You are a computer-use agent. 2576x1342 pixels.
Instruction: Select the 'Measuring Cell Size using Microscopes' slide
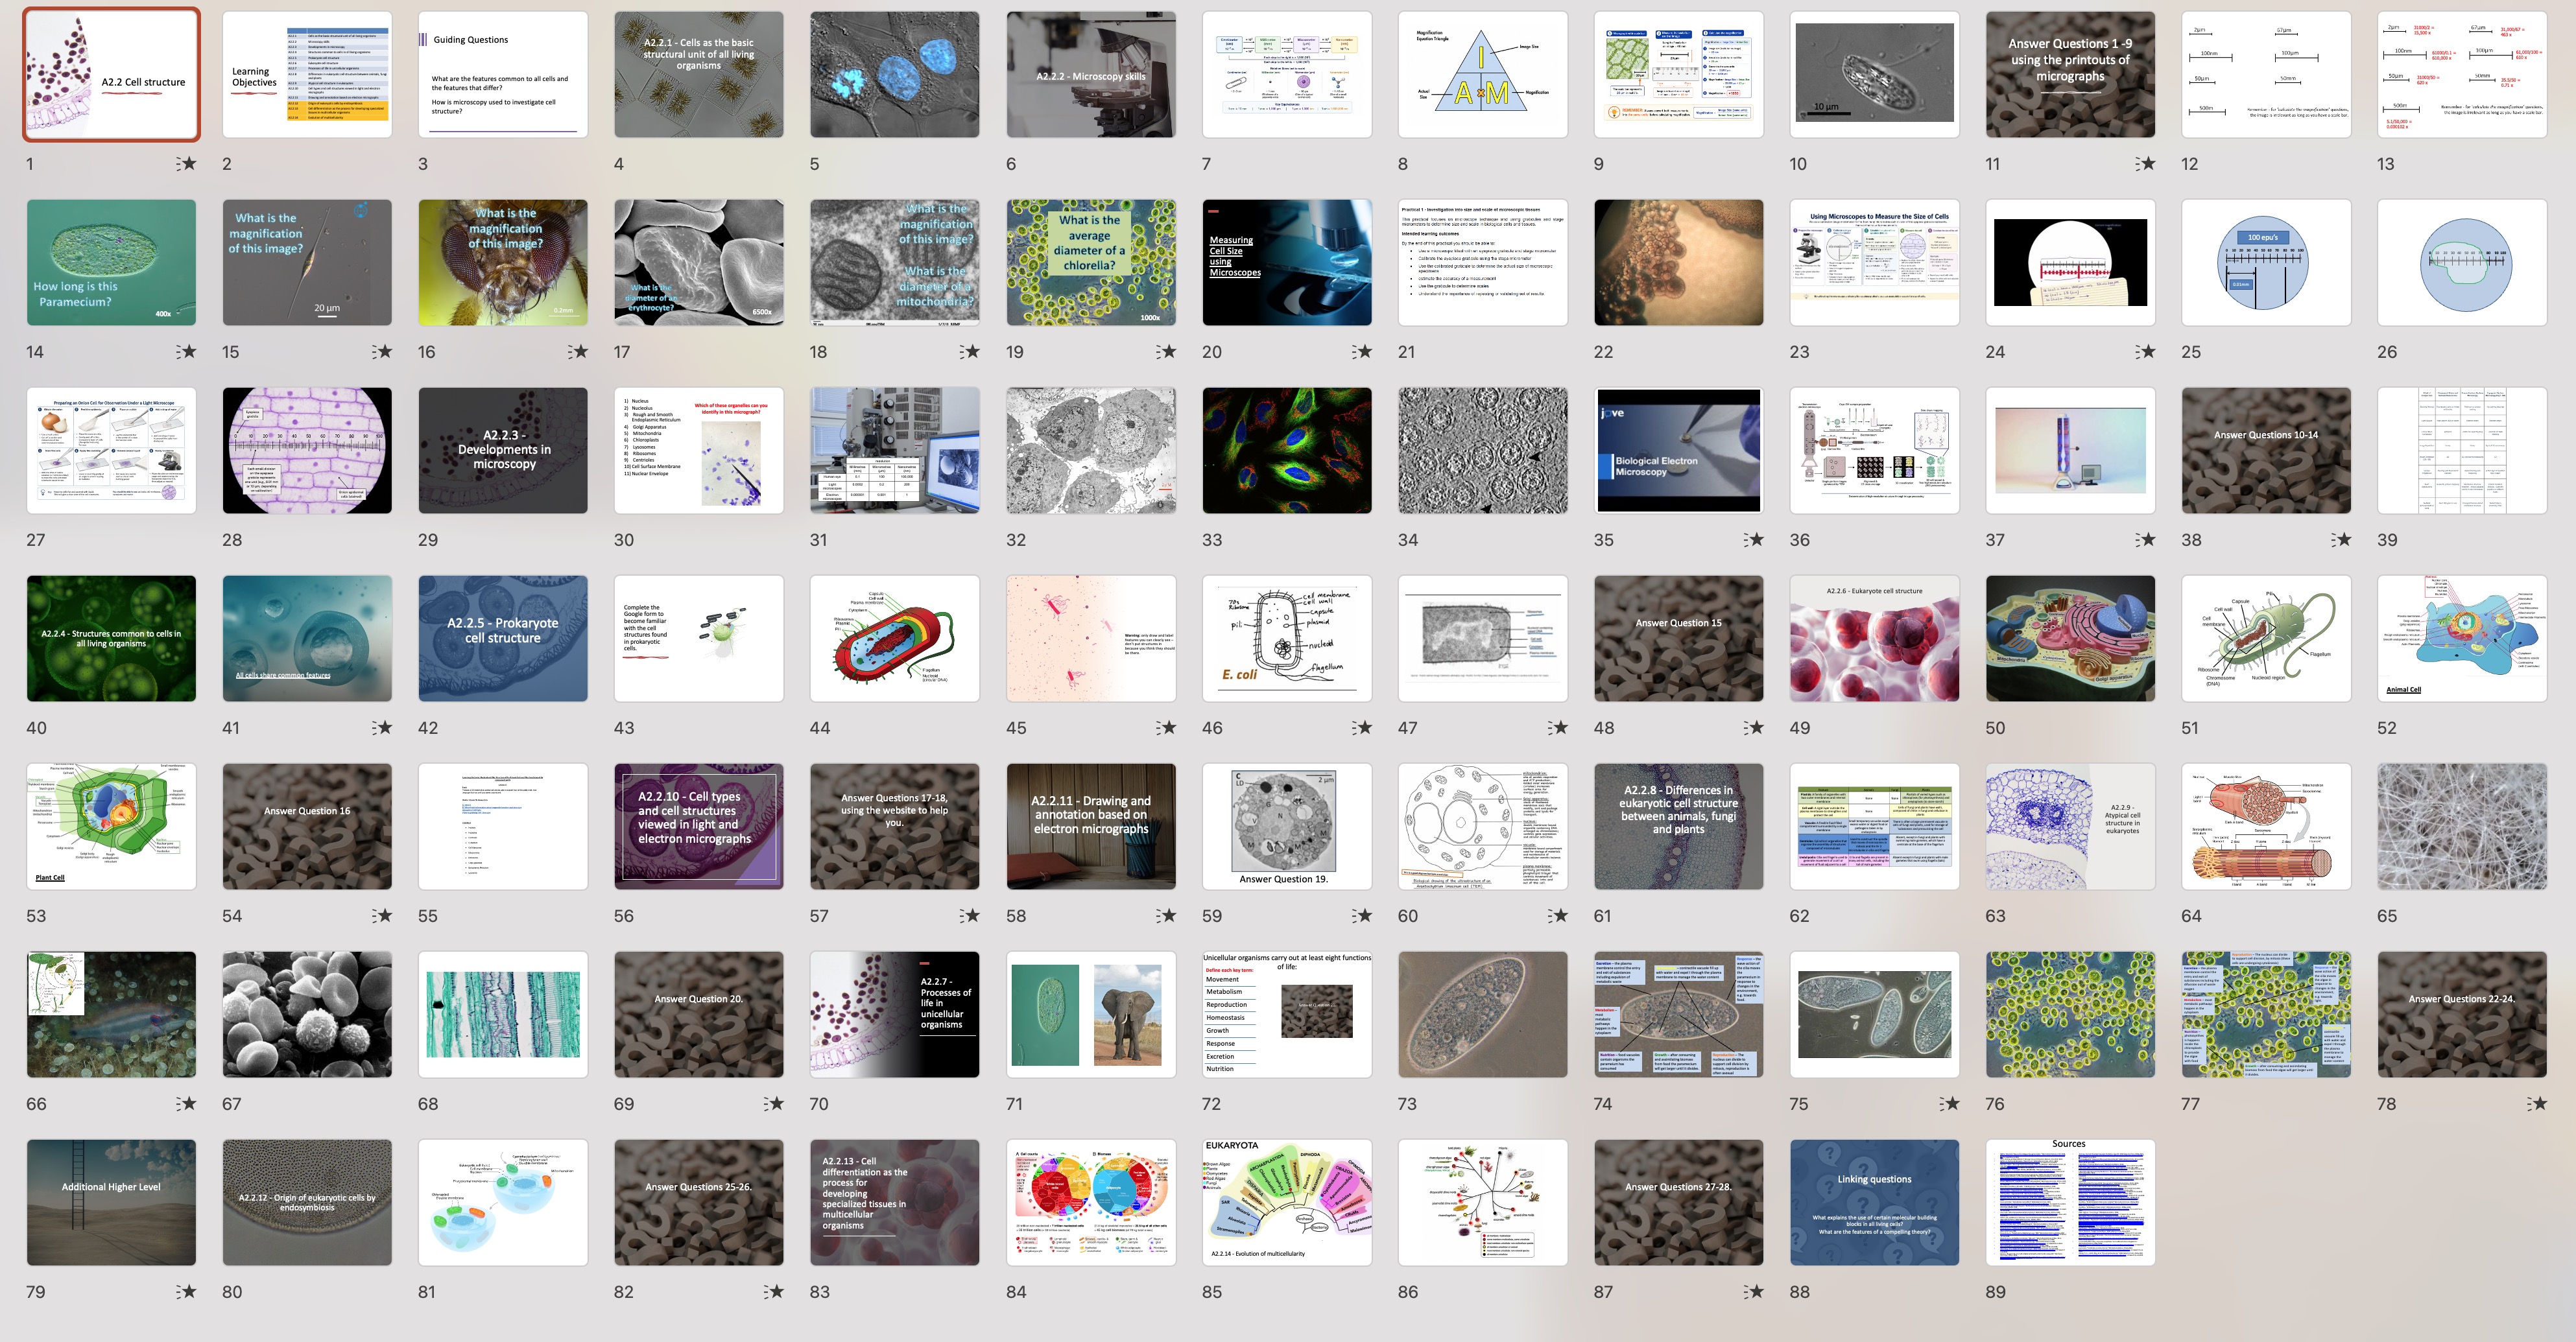(1287, 263)
